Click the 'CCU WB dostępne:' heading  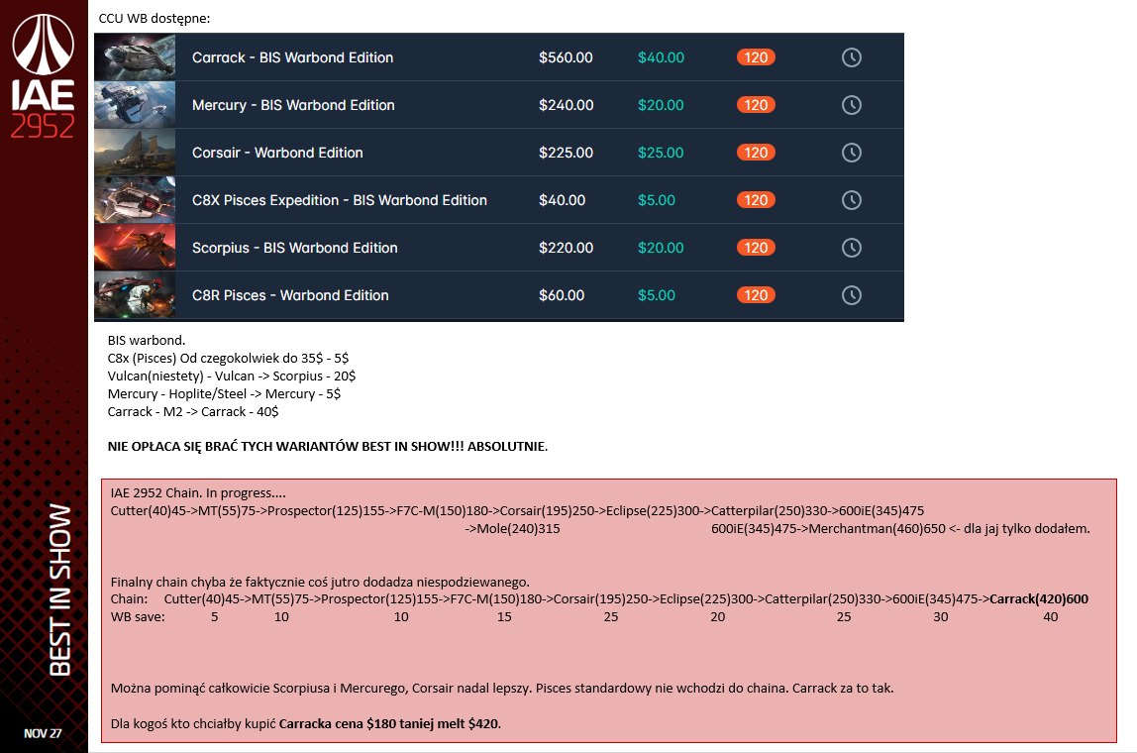[x=155, y=18]
